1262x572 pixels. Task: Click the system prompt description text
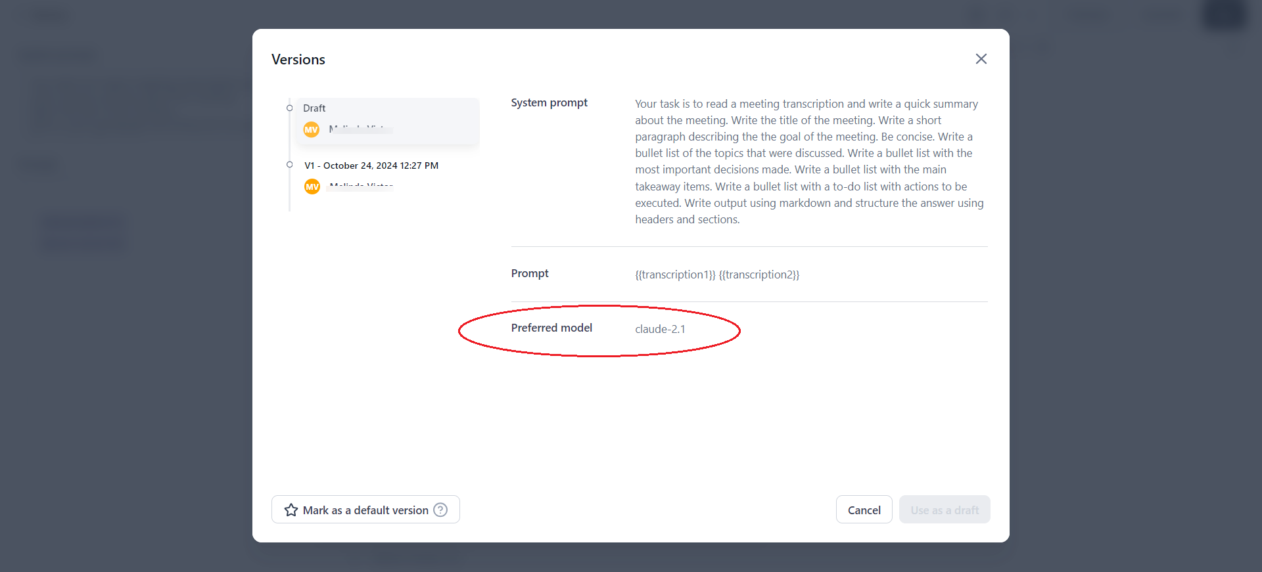pyautogui.click(x=808, y=162)
